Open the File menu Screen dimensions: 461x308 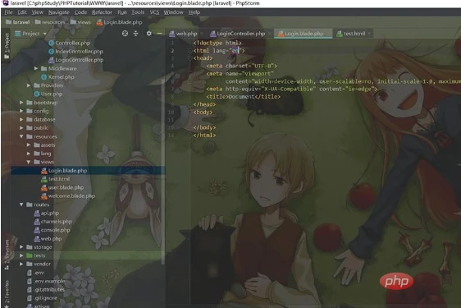(8, 12)
